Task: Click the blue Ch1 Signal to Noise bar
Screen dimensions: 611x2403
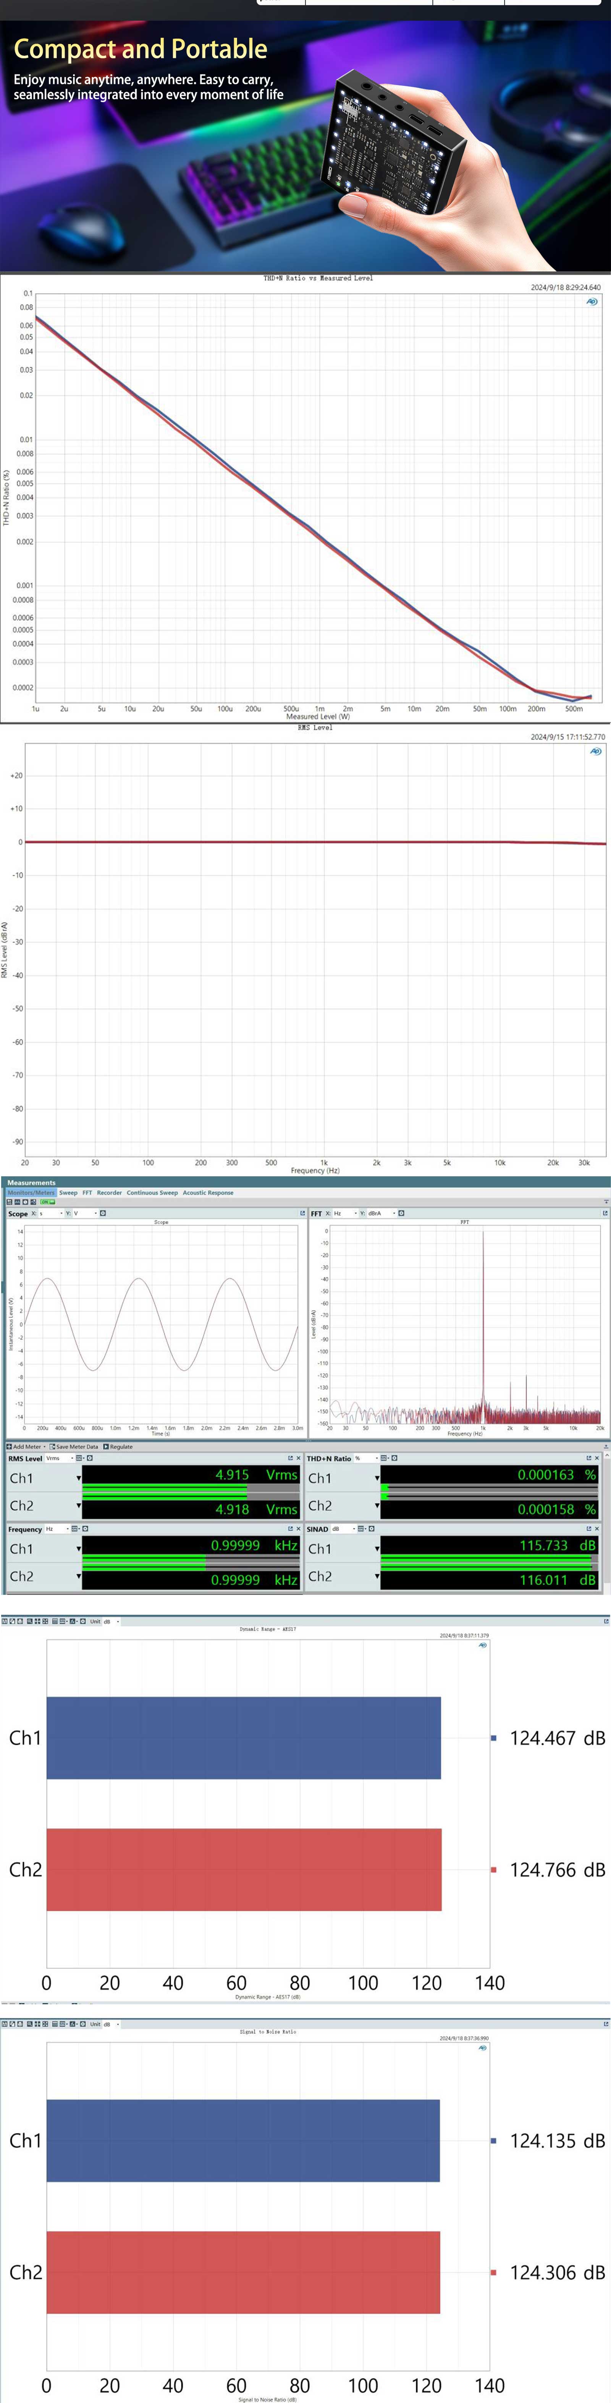Action: point(243,2141)
